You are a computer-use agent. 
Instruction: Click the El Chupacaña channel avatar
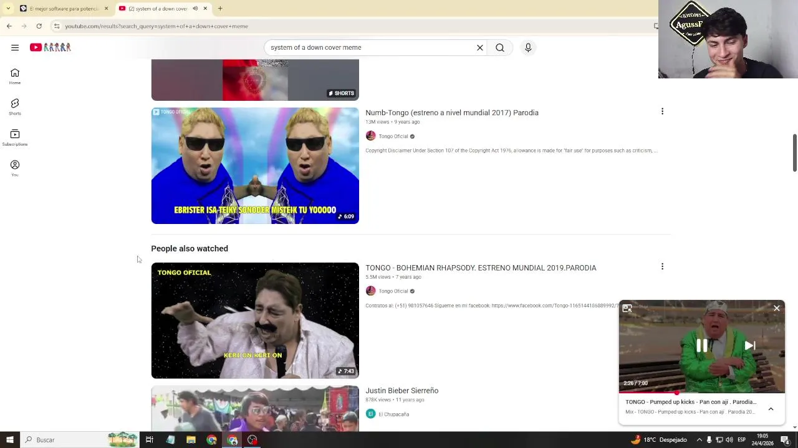point(371,414)
